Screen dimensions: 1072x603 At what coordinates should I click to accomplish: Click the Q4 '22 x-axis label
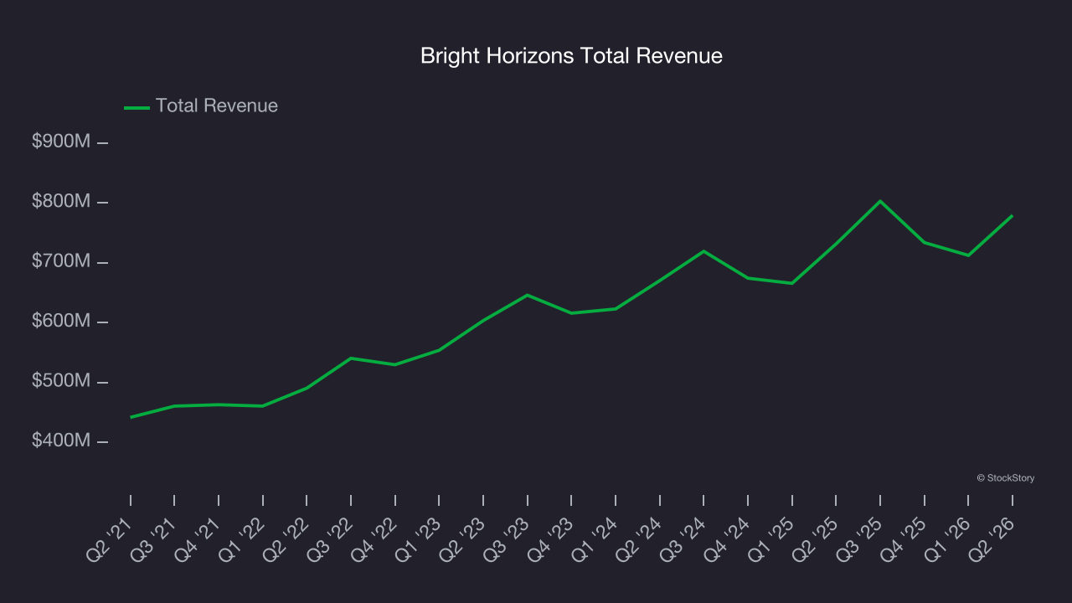coord(375,539)
